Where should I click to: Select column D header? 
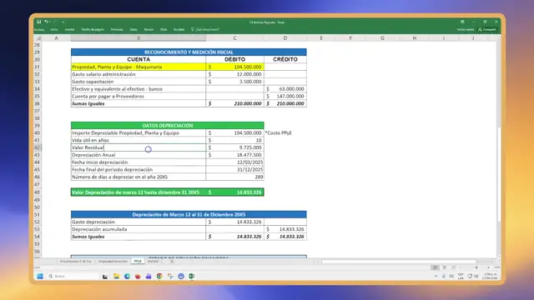pyautogui.click(x=285, y=38)
